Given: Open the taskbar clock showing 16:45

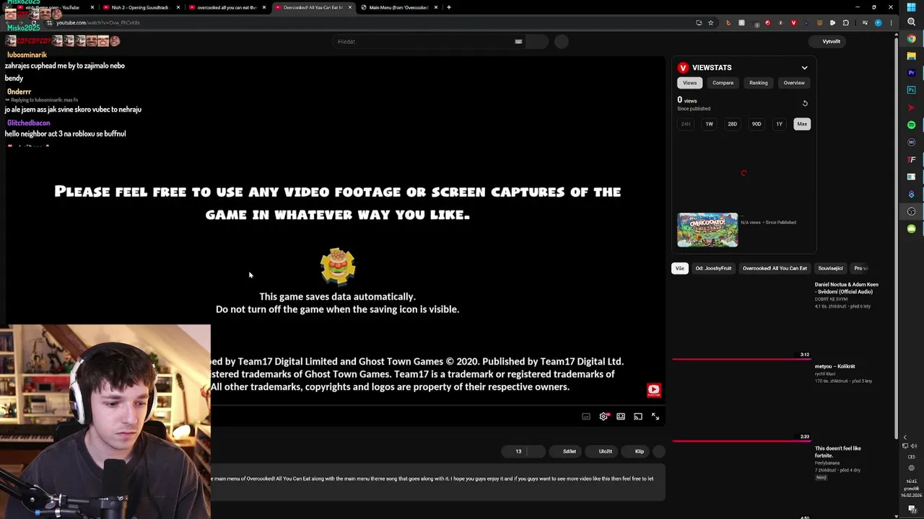Looking at the screenshot, I should pyautogui.click(x=911, y=488).
